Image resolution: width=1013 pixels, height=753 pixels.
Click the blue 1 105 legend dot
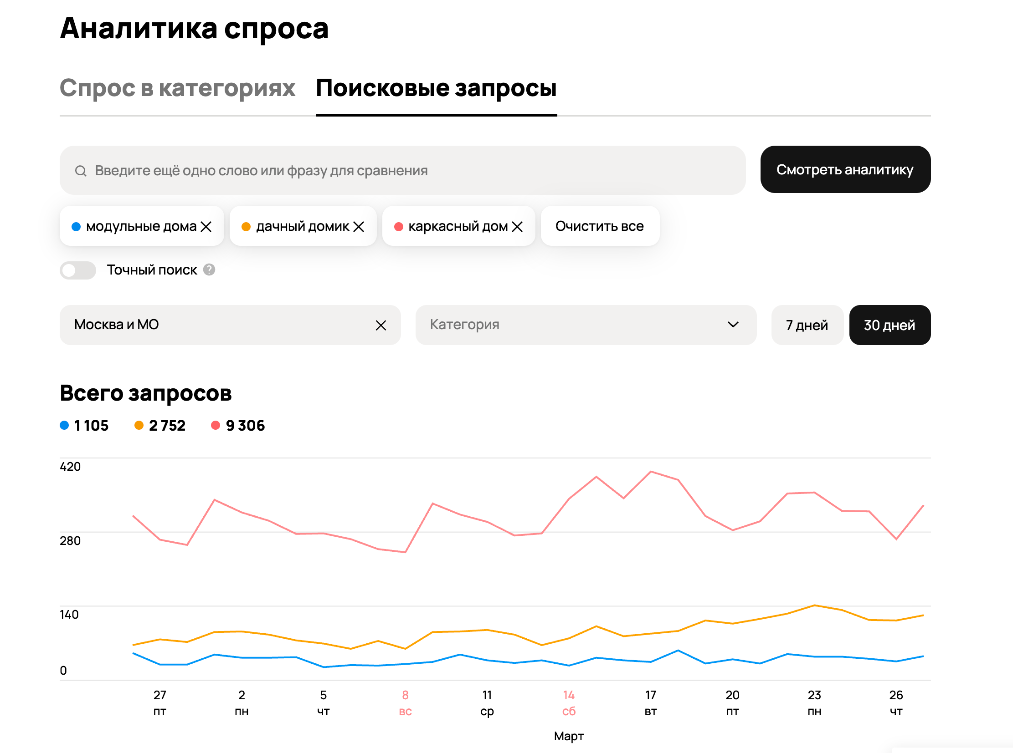pos(64,425)
